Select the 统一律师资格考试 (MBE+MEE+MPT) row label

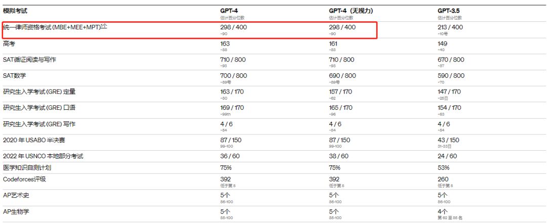[52, 27]
